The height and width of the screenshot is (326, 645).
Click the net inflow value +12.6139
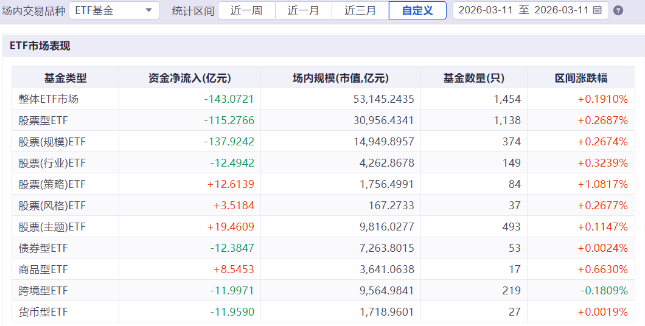click(x=231, y=184)
